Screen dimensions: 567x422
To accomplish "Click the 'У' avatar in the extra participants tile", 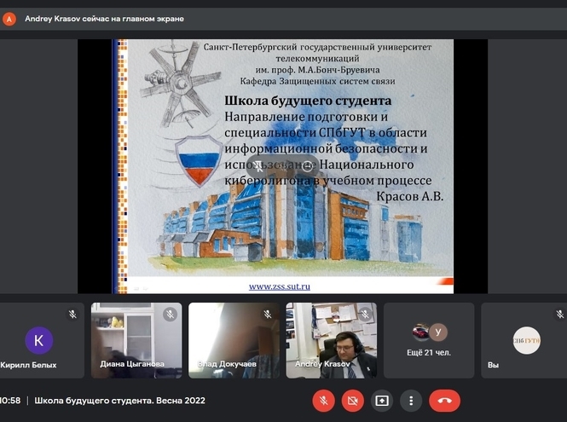I will [x=438, y=332].
